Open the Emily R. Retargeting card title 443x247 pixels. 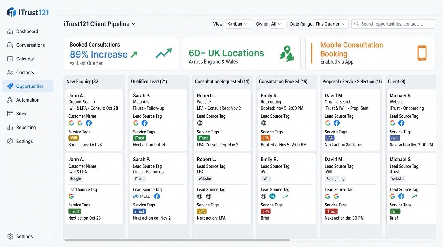click(269, 96)
